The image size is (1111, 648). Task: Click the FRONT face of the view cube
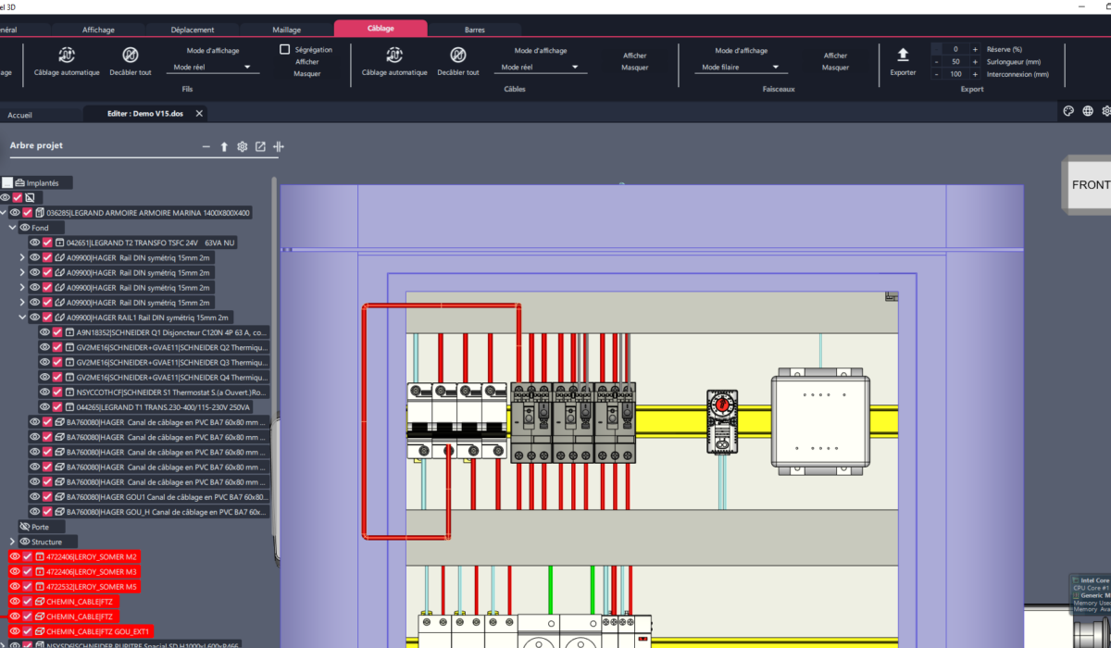pos(1091,185)
